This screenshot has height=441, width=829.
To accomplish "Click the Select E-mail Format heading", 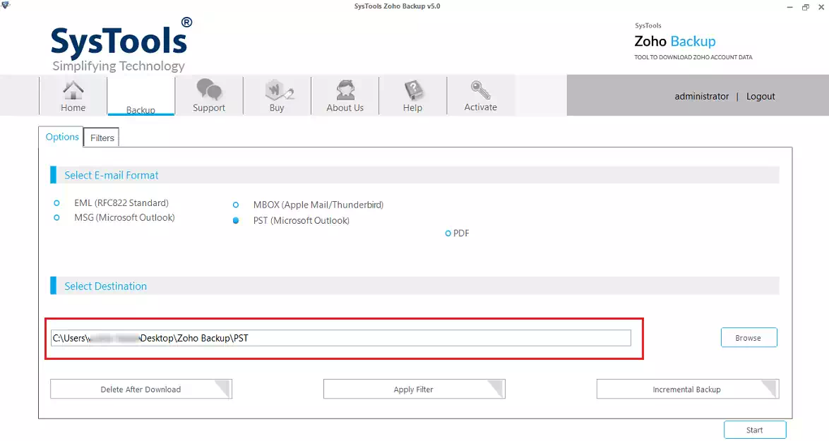I will 112,176.
